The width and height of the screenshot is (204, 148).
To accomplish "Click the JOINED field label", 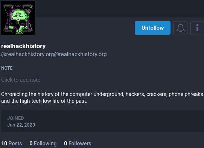I will coord(15,118).
